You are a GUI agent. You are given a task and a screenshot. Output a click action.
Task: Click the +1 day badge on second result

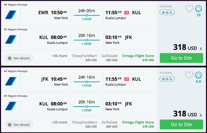127,79
